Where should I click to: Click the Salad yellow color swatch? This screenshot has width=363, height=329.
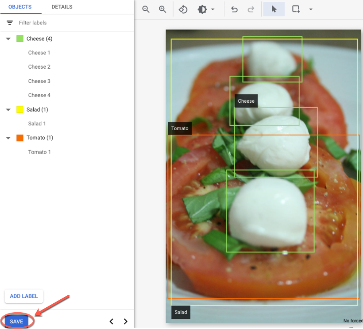tap(19, 109)
